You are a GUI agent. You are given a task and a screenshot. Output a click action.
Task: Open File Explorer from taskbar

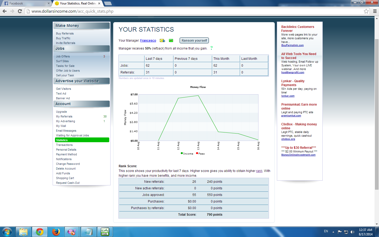23,232
